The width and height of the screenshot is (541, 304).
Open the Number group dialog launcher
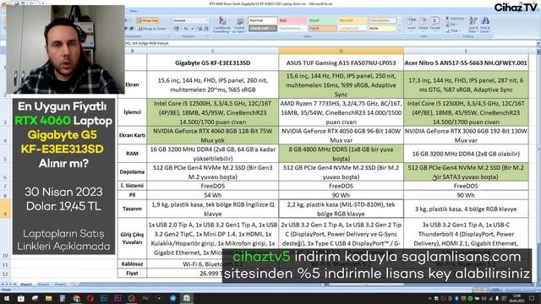pyautogui.click(x=207, y=36)
